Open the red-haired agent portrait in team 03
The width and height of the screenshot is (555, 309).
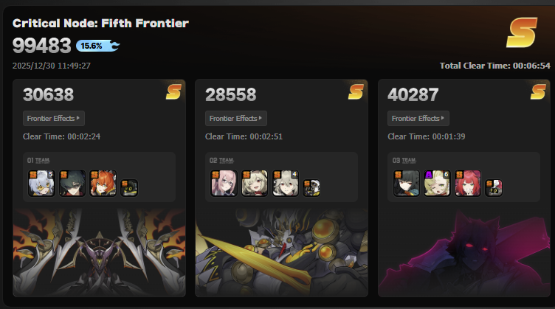coord(468,183)
